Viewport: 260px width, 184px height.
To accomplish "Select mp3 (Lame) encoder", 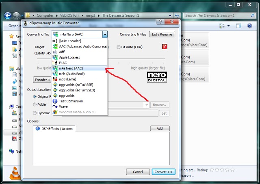I will click(x=80, y=79).
